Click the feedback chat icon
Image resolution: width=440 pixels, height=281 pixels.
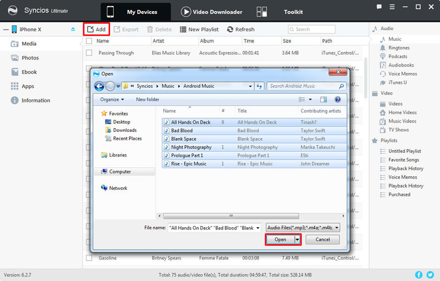coord(379,7)
